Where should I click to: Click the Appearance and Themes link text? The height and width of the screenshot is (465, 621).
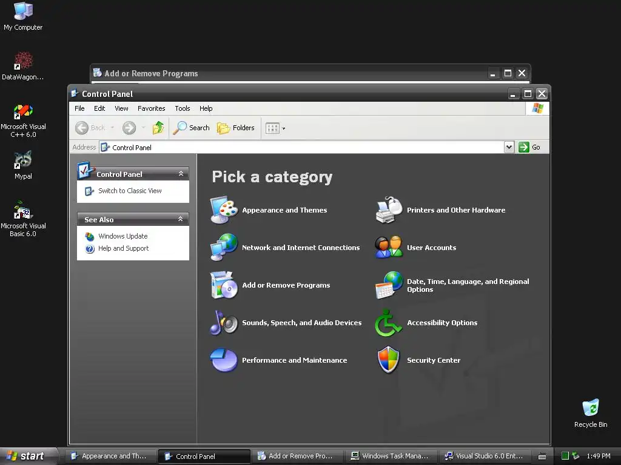pos(284,210)
